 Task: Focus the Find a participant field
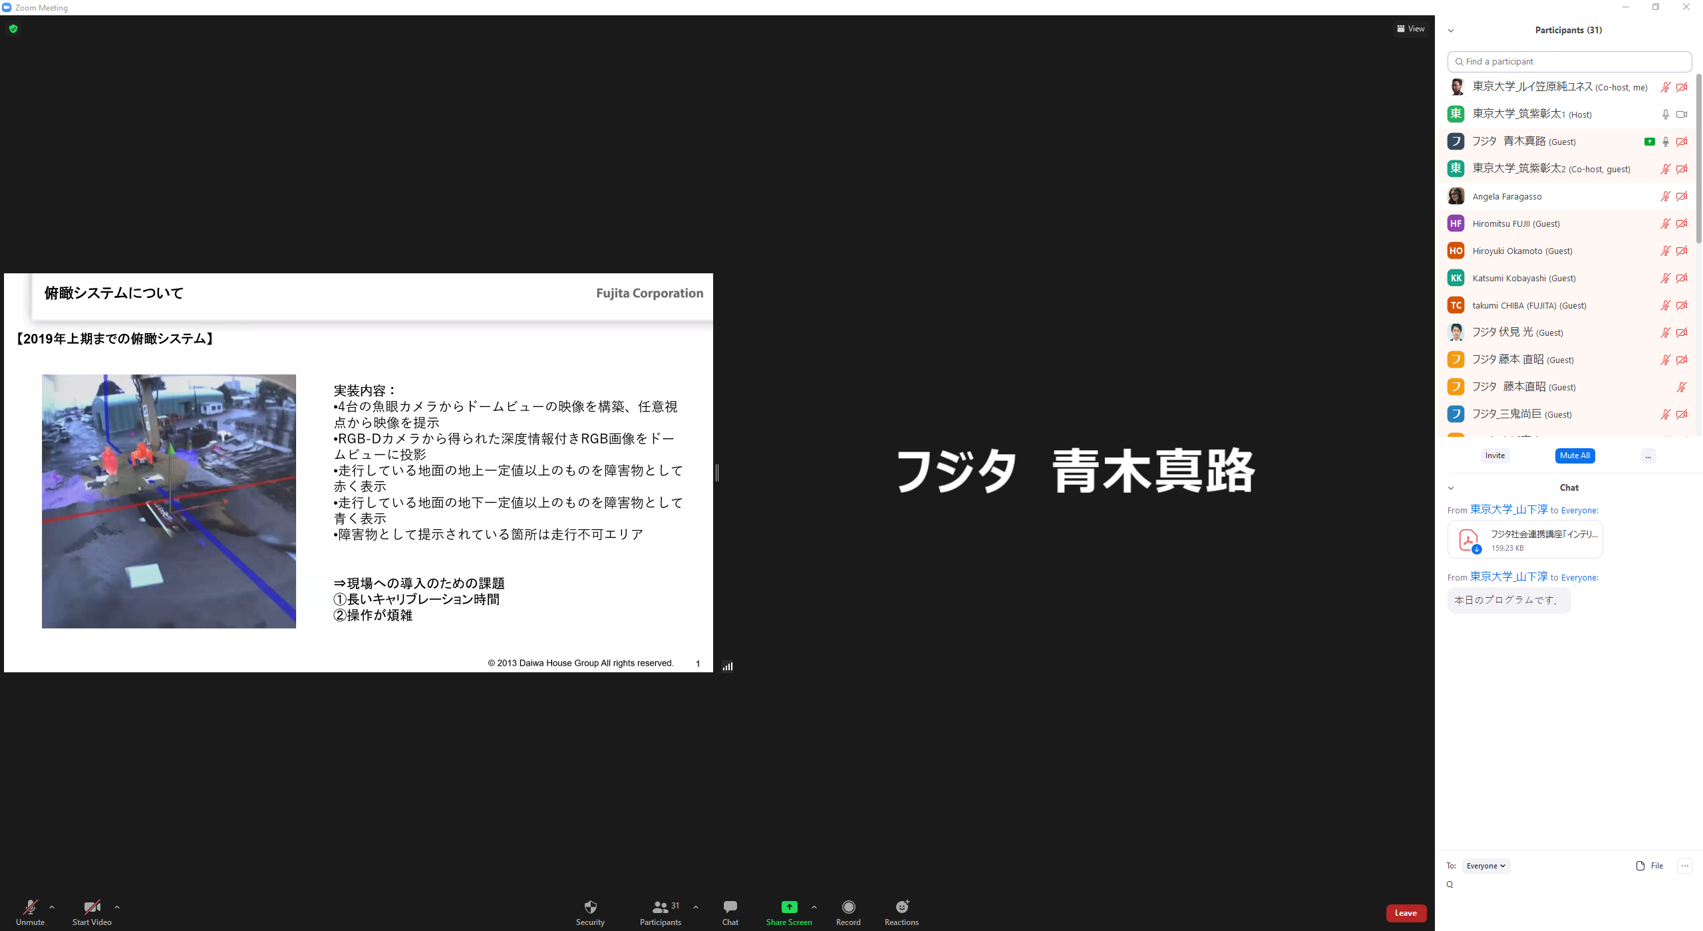tap(1569, 61)
